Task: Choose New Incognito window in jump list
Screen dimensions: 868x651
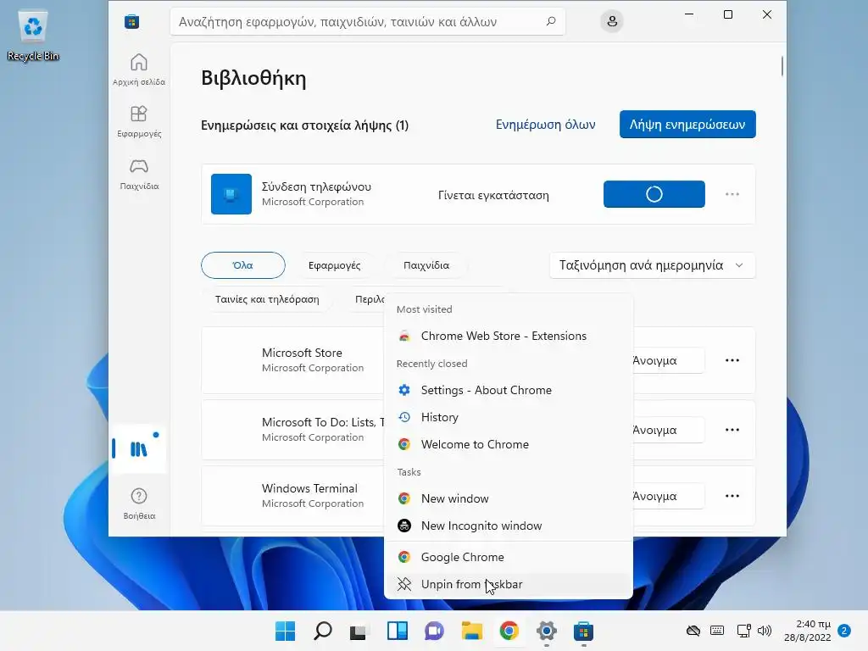Action: [509, 526]
